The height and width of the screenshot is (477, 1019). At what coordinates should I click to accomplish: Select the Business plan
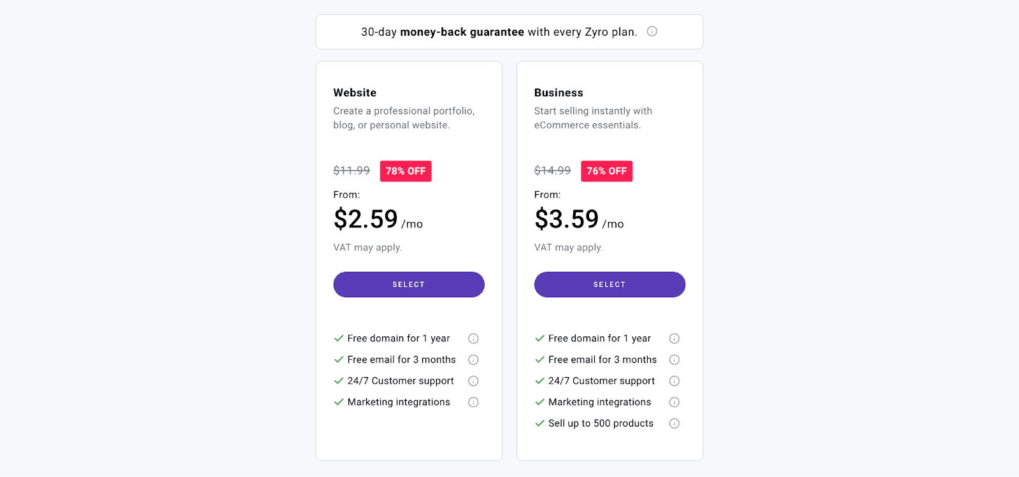click(x=609, y=284)
